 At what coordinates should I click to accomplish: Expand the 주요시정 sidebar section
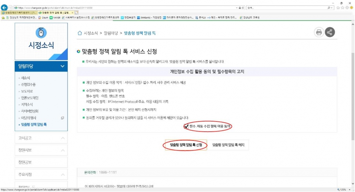click(x=41, y=174)
